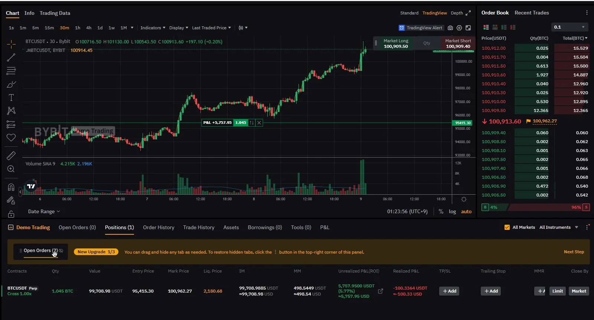
Task: Toggle fullscreen chart mode icon
Action: [x=468, y=28]
